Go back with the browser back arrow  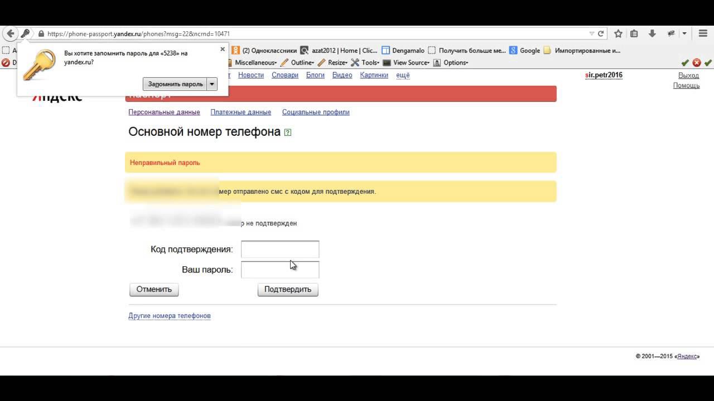click(11, 33)
